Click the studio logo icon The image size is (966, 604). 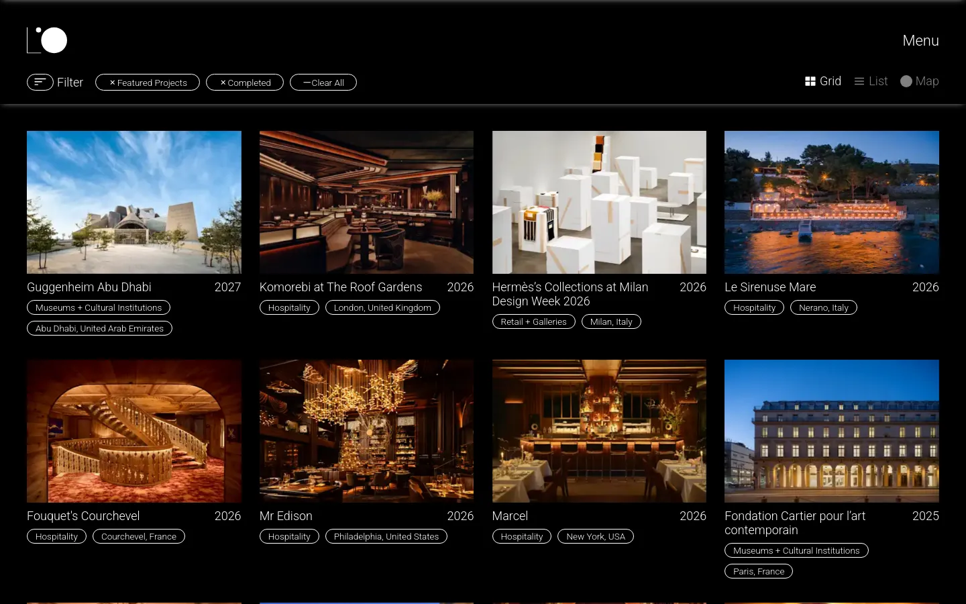click(47, 40)
